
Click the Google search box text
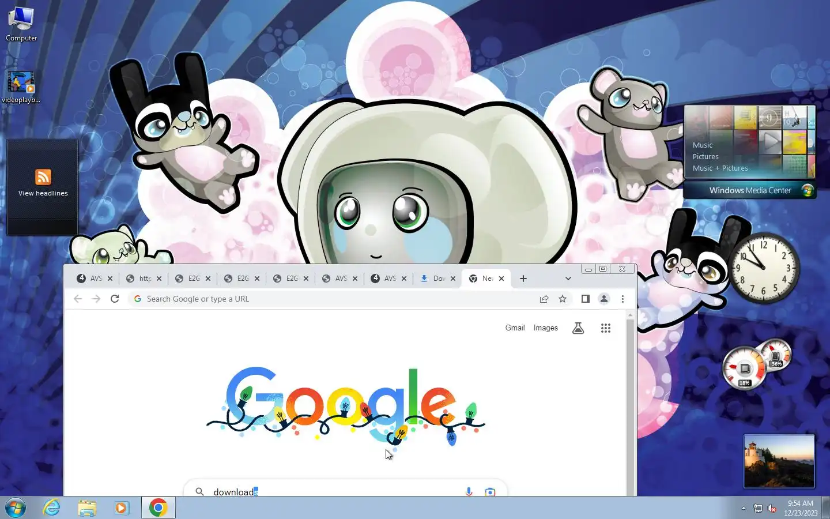[x=235, y=492]
